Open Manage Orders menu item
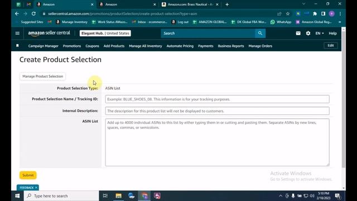 tap(260, 46)
